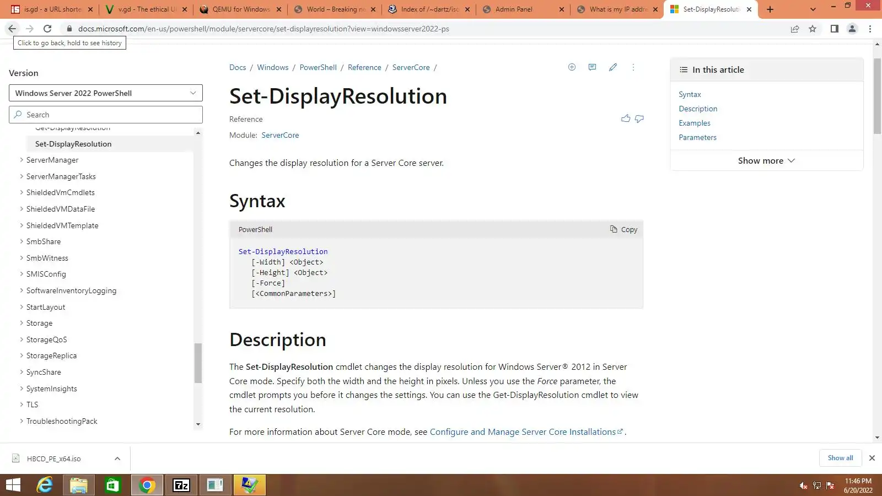Open the Store app on taskbar

(x=112, y=485)
